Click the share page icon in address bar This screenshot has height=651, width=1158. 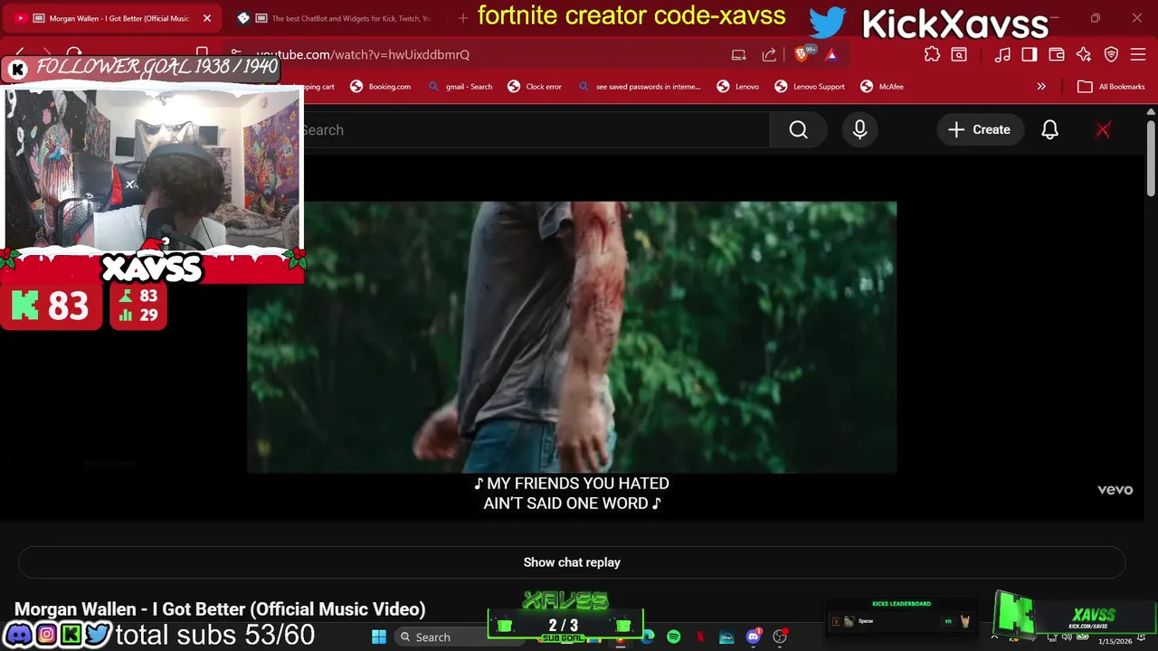pyautogui.click(x=769, y=54)
